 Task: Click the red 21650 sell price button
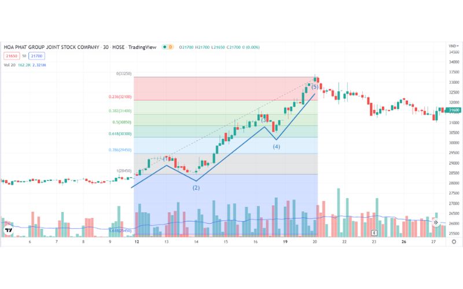(x=12, y=55)
